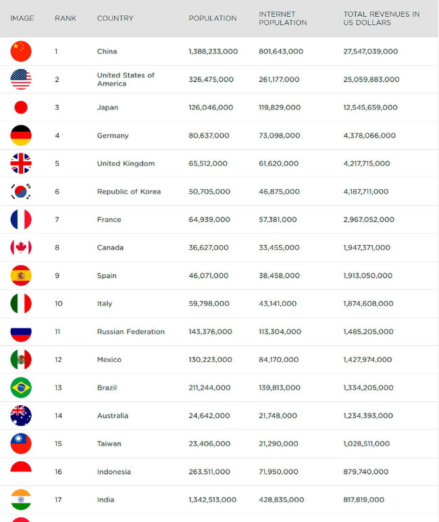Screen dimensions: 439x522
Task: Select the Indonesia country name
Action: point(114,472)
